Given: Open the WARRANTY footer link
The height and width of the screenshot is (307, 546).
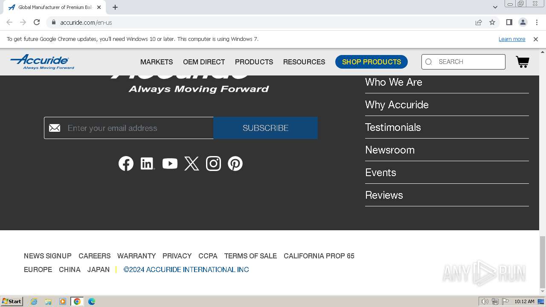Looking at the screenshot, I should pos(136,256).
